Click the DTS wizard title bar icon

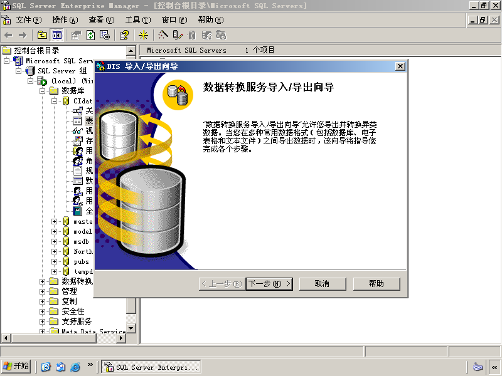coord(101,66)
